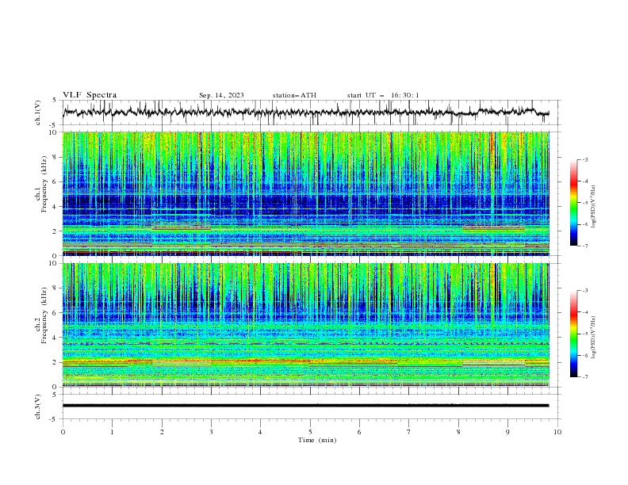Click the time axis tick label '5'
The height and width of the screenshot is (485, 628).
tap(310, 432)
